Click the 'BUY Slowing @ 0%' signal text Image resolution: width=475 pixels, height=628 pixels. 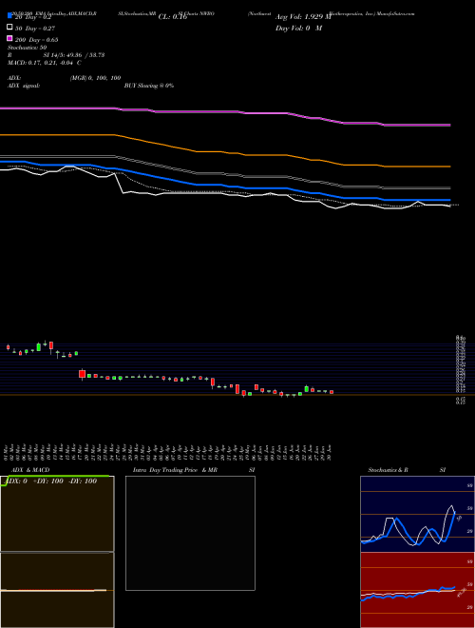(x=149, y=86)
